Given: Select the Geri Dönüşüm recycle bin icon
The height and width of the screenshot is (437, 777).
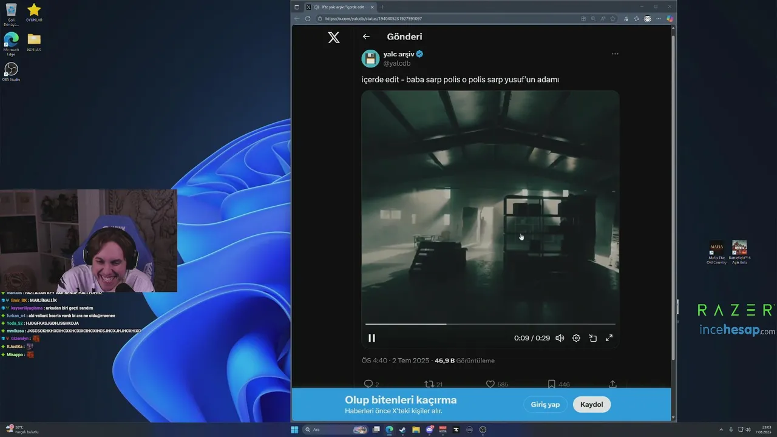Looking at the screenshot, I should click(11, 15).
